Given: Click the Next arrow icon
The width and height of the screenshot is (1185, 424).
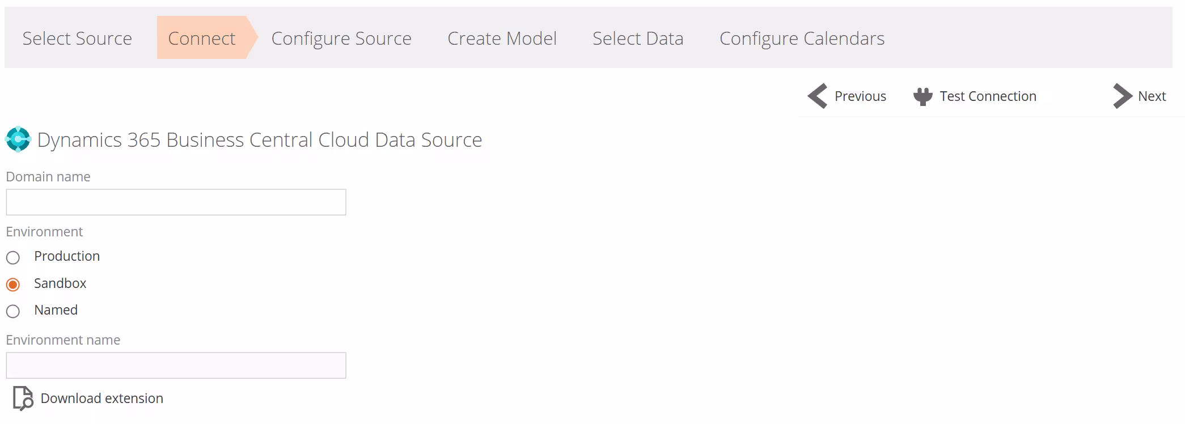Looking at the screenshot, I should tap(1122, 96).
